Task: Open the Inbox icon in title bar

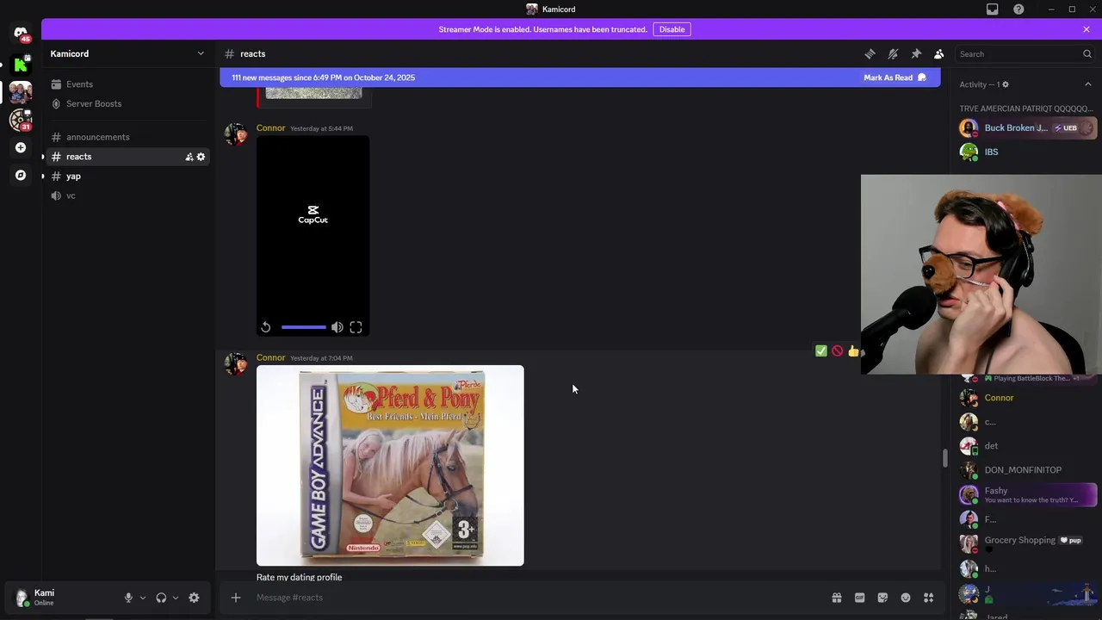Action: coord(992,9)
